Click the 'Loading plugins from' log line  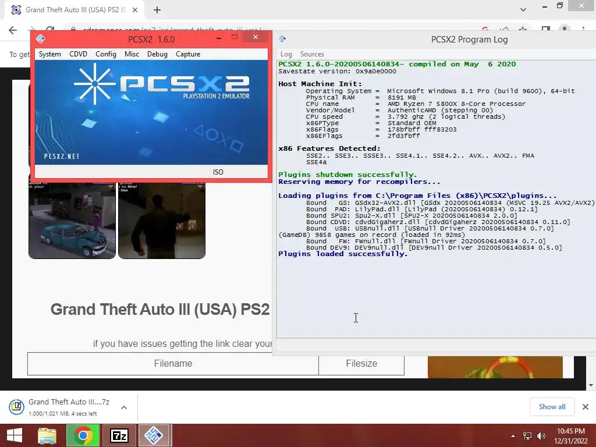[417, 196]
